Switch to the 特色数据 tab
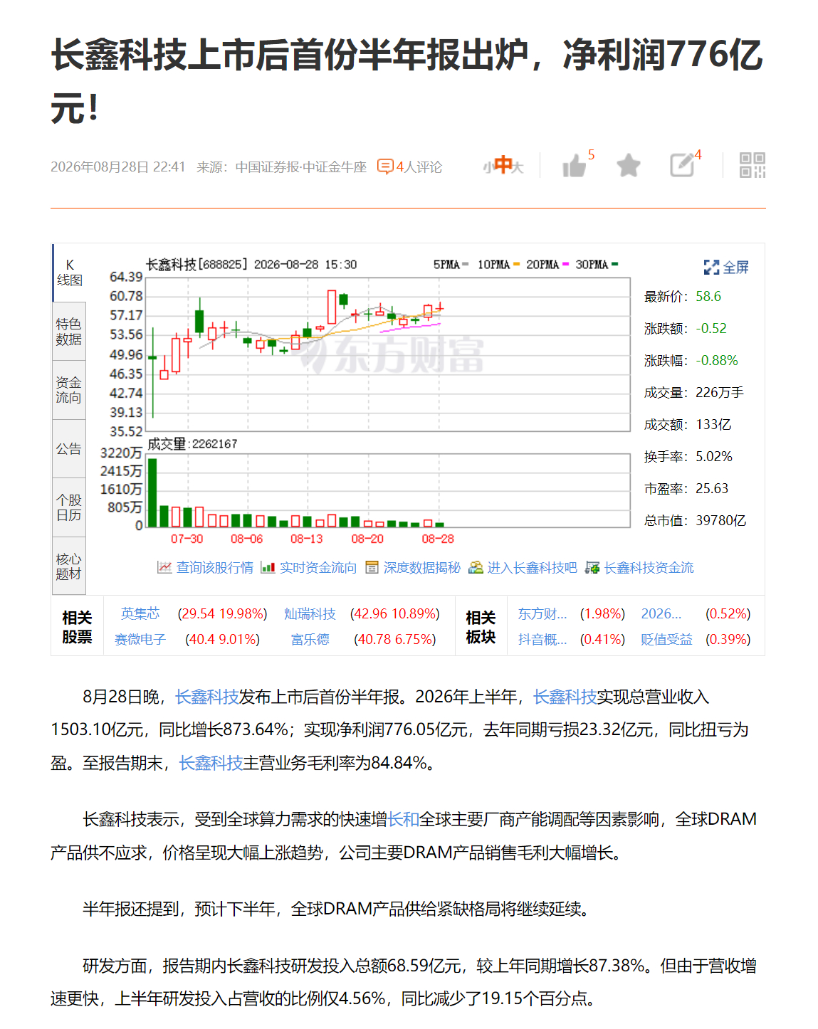818x1029 pixels. (x=69, y=332)
